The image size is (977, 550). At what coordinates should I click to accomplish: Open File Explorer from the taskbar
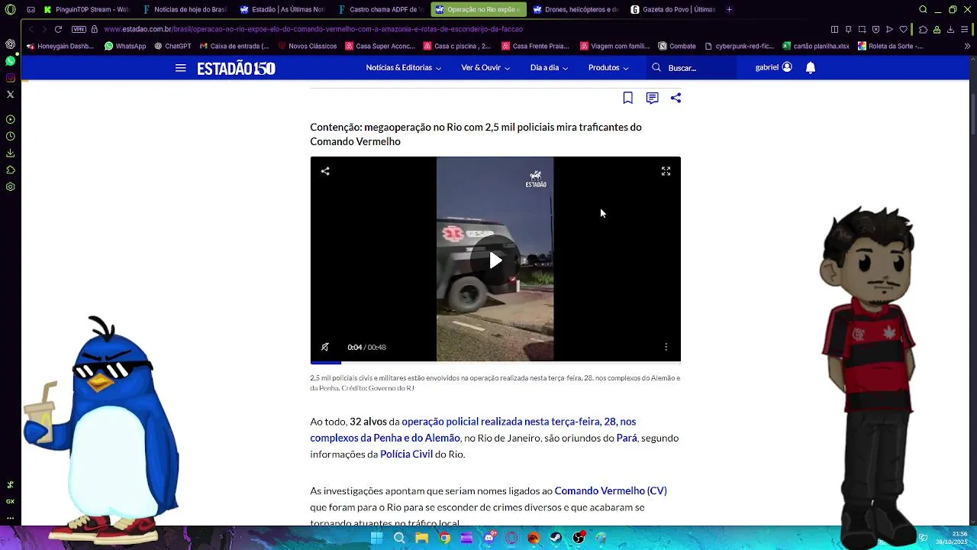[421, 538]
